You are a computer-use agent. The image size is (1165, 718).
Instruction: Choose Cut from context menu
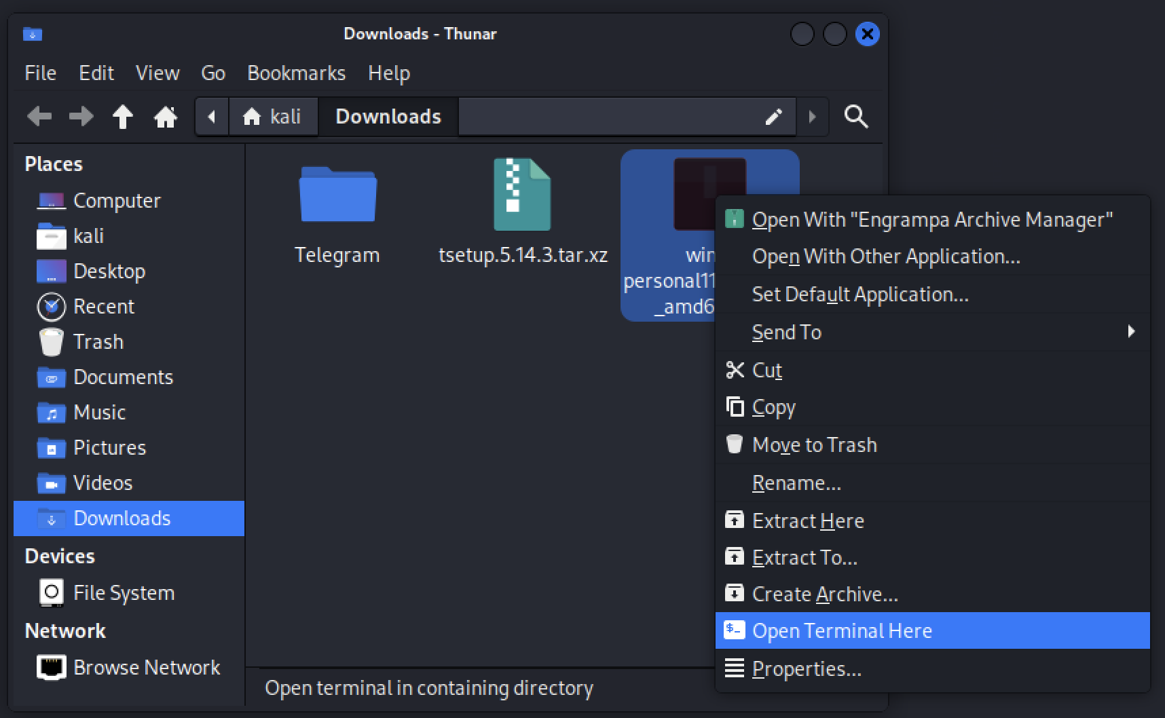(x=933, y=371)
